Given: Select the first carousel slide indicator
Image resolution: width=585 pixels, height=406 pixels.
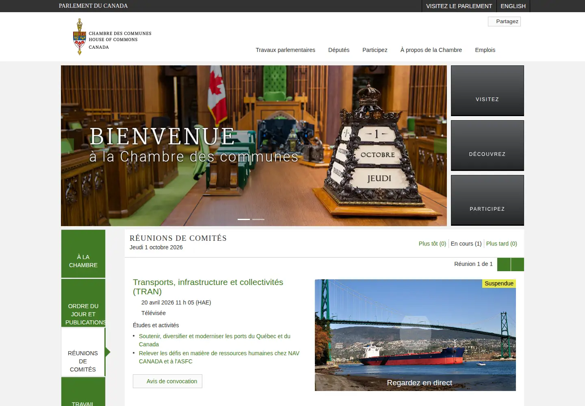Looking at the screenshot, I should tap(244, 219).
